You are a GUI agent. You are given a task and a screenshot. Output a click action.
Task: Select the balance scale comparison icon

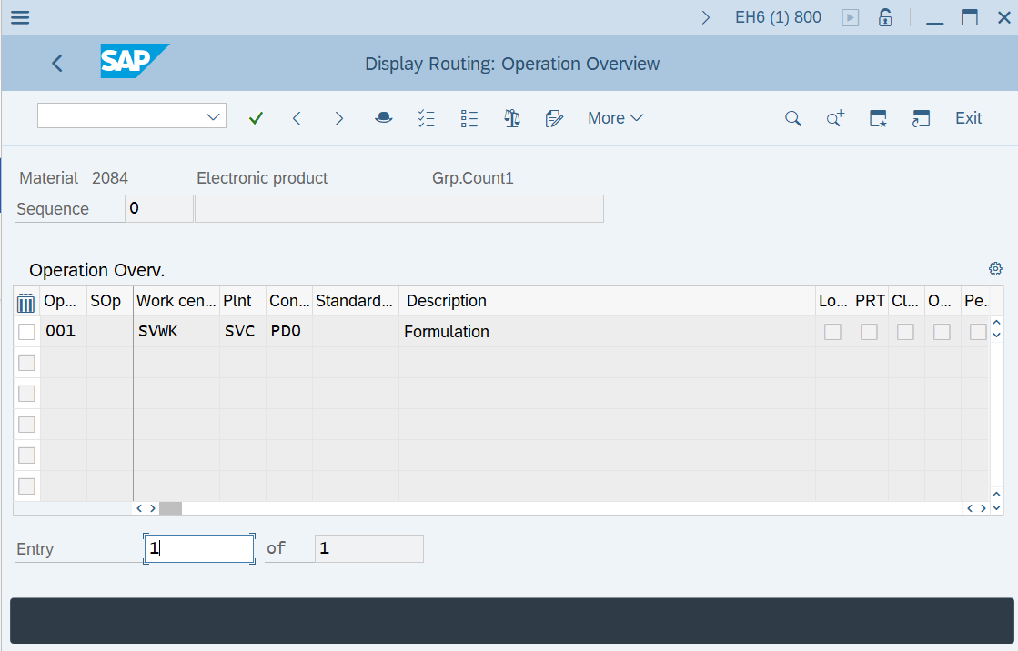click(511, 117)
